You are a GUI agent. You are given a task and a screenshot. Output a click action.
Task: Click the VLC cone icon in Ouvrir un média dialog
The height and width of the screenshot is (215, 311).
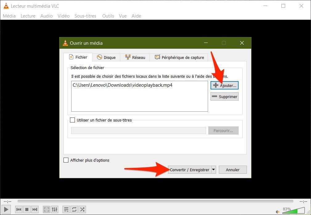tap(65, 43)
